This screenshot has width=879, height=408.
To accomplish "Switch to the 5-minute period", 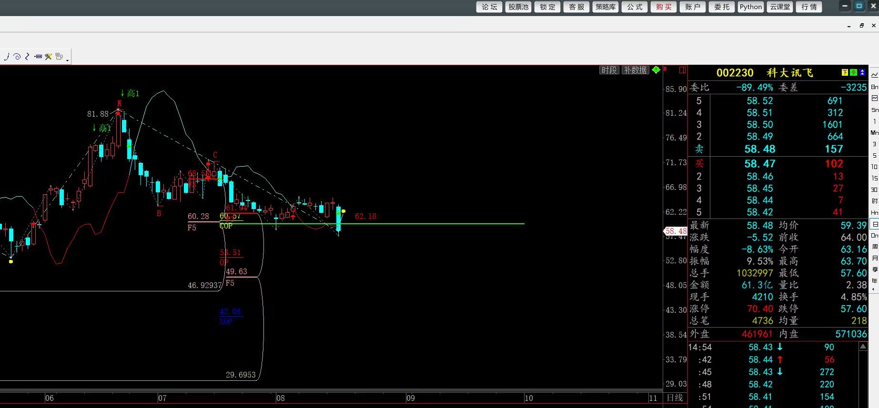I will click(x=875, y=155).
